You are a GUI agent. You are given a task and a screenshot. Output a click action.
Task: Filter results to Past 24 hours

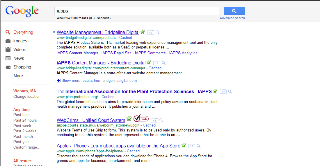(x=25, y=120)
